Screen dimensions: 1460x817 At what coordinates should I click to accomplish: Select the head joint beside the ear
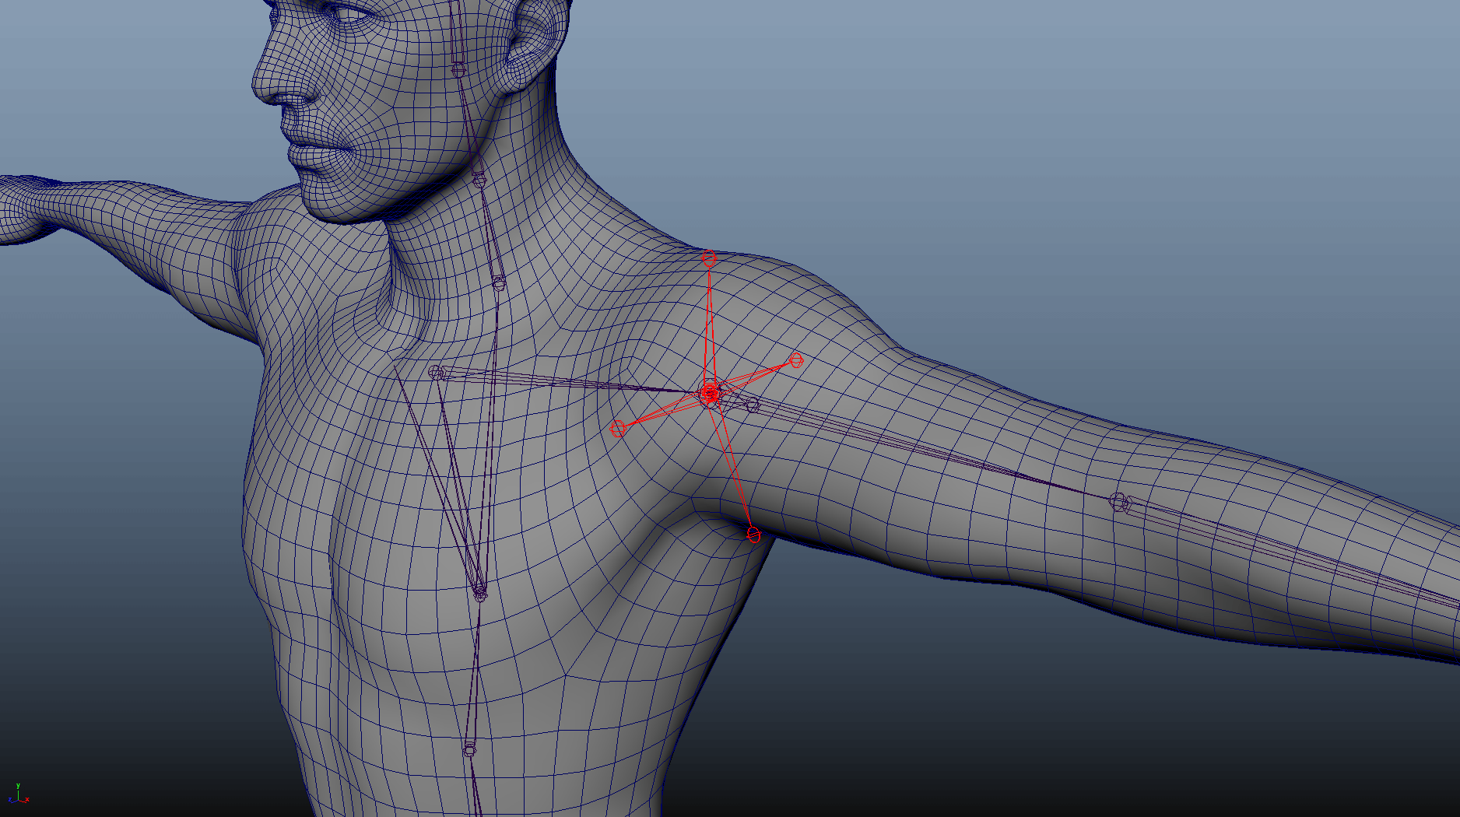(x=458, y=69)
